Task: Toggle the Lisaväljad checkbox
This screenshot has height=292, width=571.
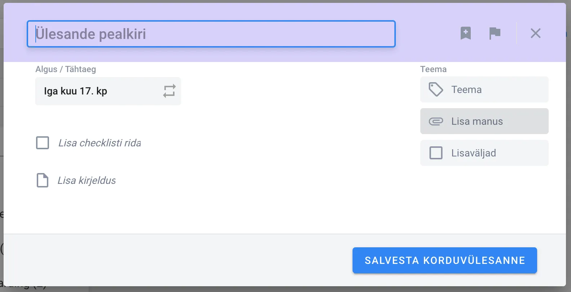Action: point(436,153)
